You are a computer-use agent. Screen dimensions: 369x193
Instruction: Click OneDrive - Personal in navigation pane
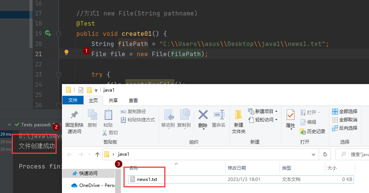93,185
